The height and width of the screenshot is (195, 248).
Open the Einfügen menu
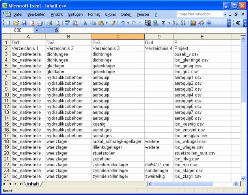[75, 14]
